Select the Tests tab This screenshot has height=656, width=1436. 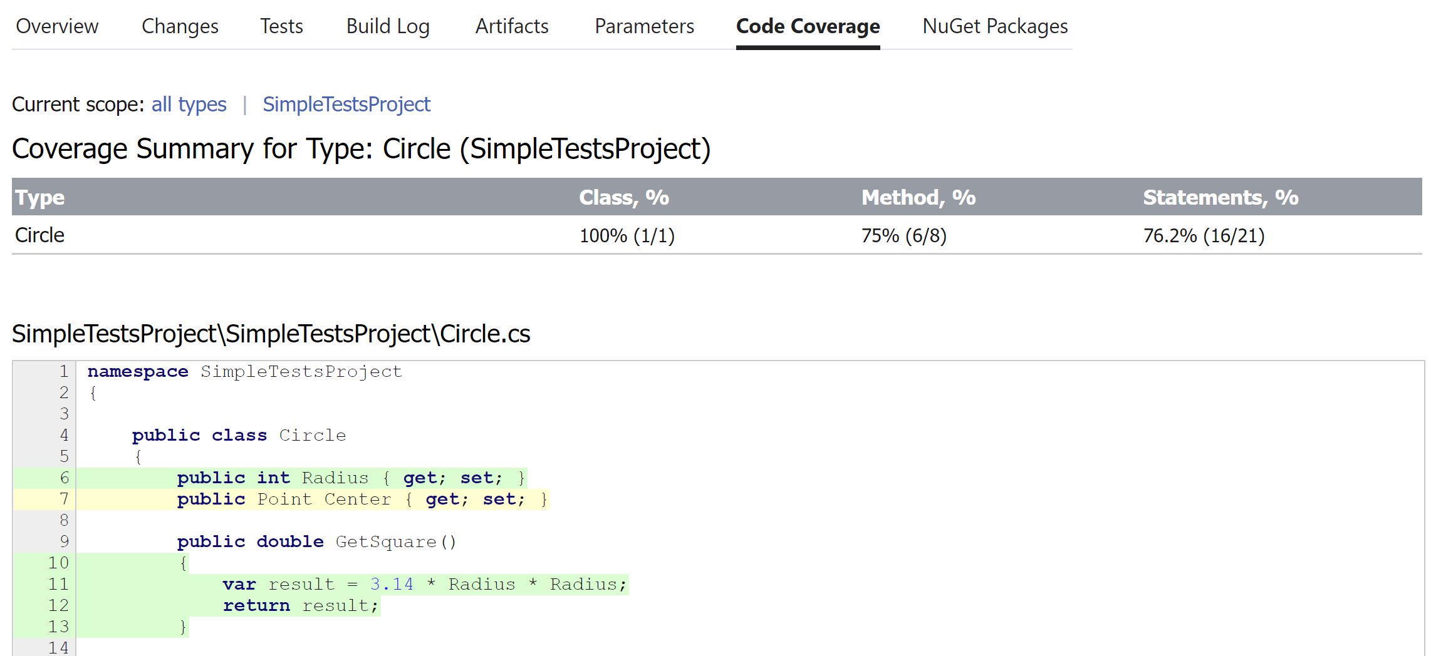tap(281, 26)
